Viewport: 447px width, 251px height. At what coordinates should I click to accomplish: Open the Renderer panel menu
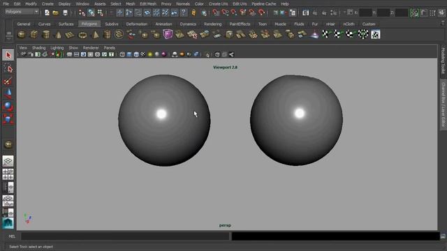point(91,48)
